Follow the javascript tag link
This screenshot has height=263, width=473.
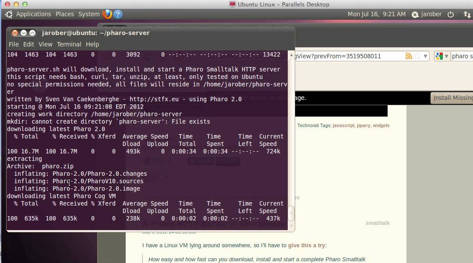pyautogui.click(x=344, y=126)
